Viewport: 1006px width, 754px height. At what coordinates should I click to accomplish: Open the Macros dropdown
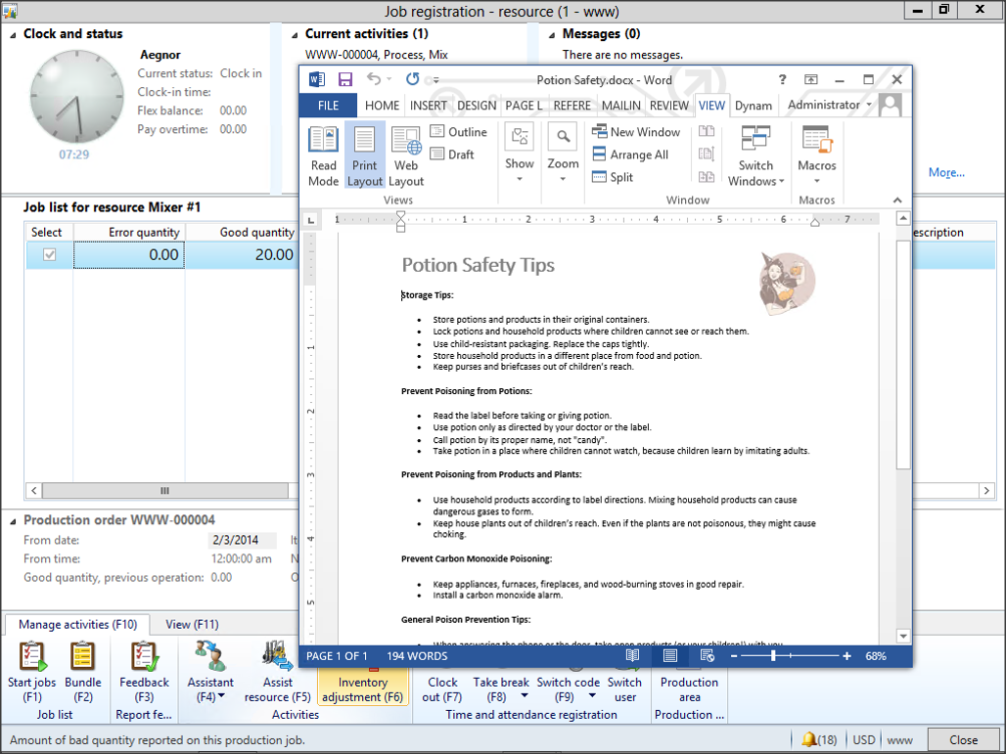pyautogui.click(x=817, y=155)
